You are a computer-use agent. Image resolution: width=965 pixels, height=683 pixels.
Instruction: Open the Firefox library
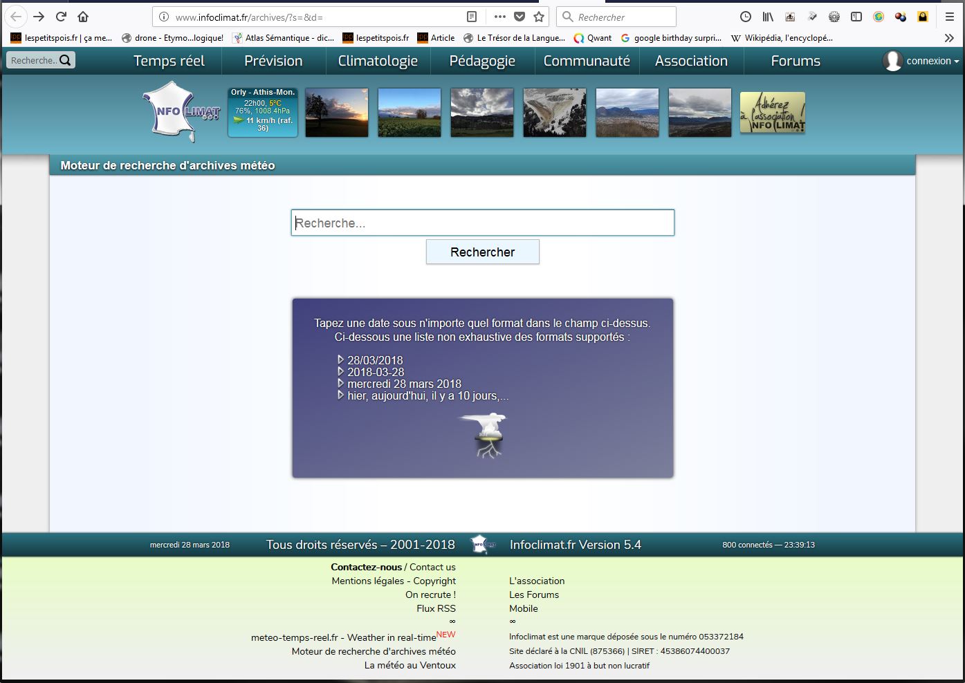tap(768, 17)
